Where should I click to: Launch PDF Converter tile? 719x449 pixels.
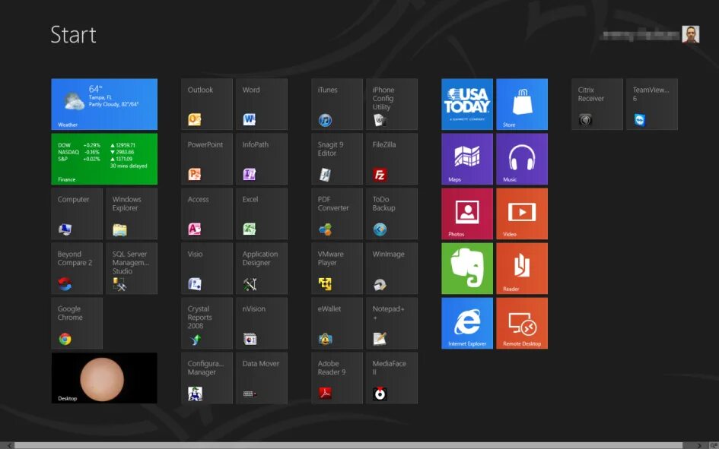pos(337,213)
